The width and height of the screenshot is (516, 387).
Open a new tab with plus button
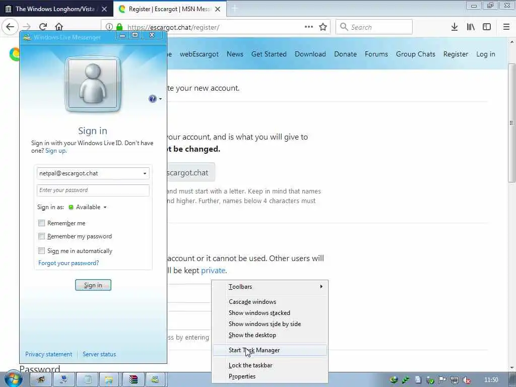[x=235, y=9]
